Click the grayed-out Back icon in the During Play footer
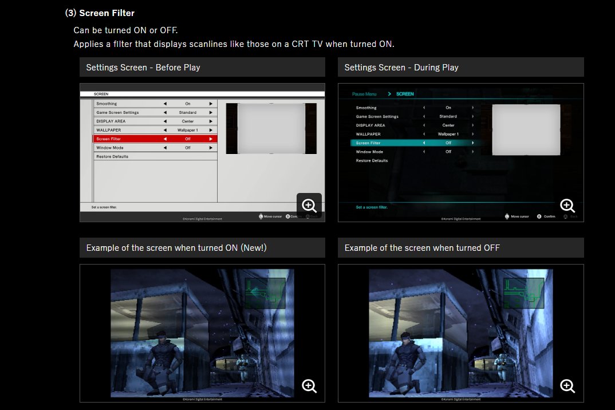This screenshot has width=615, height=410. pos(566,216)
